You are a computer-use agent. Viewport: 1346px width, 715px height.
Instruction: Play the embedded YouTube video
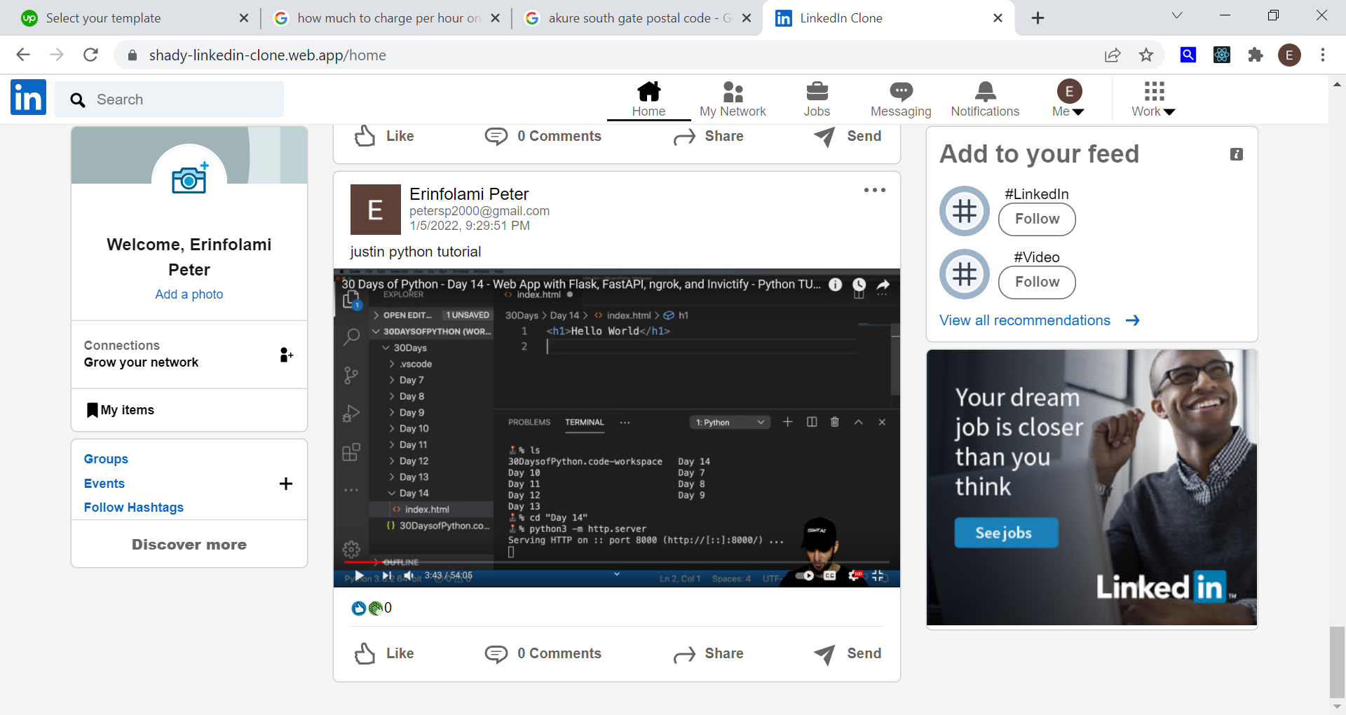pyautogui.click(x=359, y=576)
